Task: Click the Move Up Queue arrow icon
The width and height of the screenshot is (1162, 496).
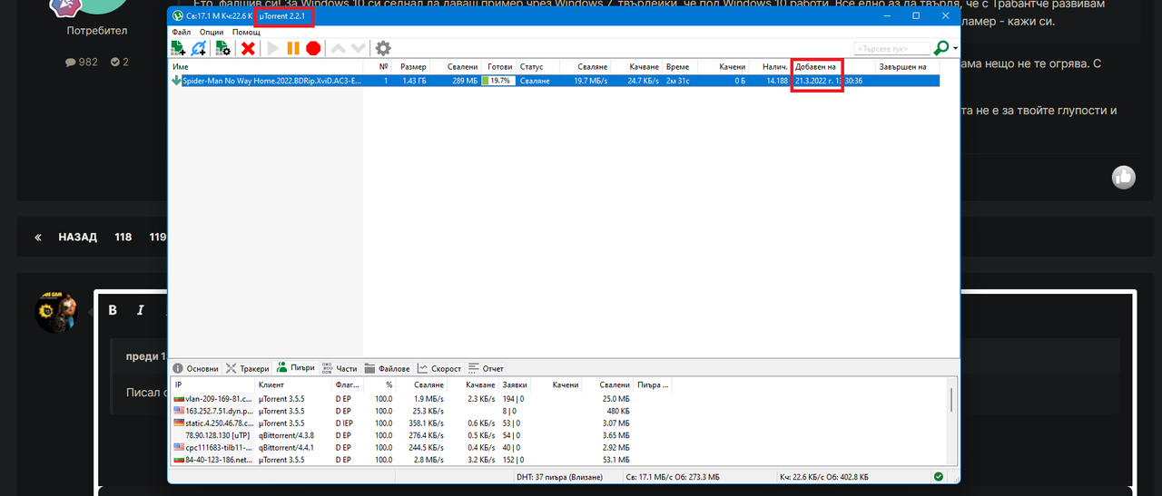Action: [x=338, y=48]
